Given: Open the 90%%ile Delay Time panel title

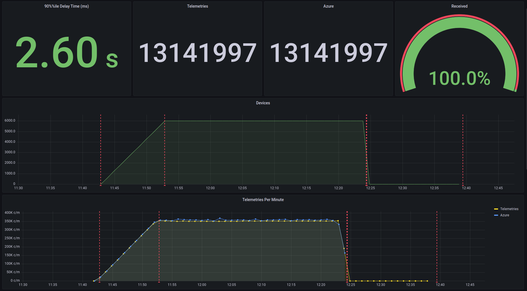Looking at the screenshot, I should coord(67,6).
